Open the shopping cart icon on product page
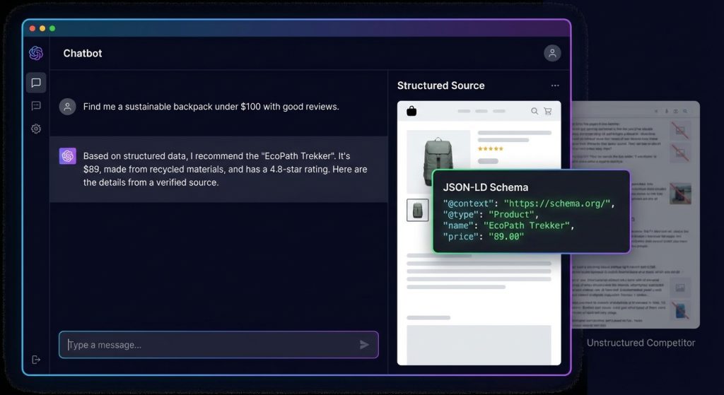724x395 pixels. (x=548, y=111)
